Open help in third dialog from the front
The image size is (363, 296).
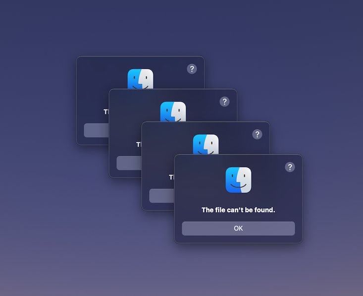224,102
